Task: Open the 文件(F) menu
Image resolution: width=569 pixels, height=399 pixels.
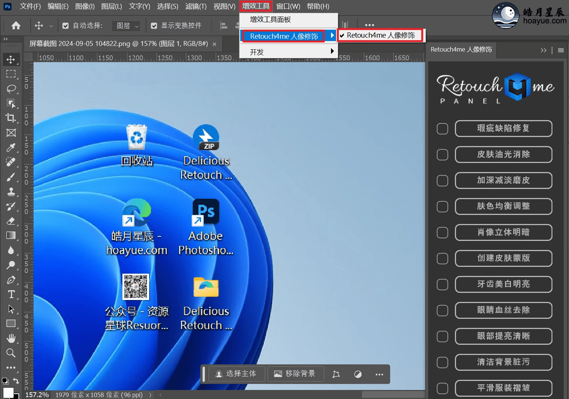Action: [30, 6]
